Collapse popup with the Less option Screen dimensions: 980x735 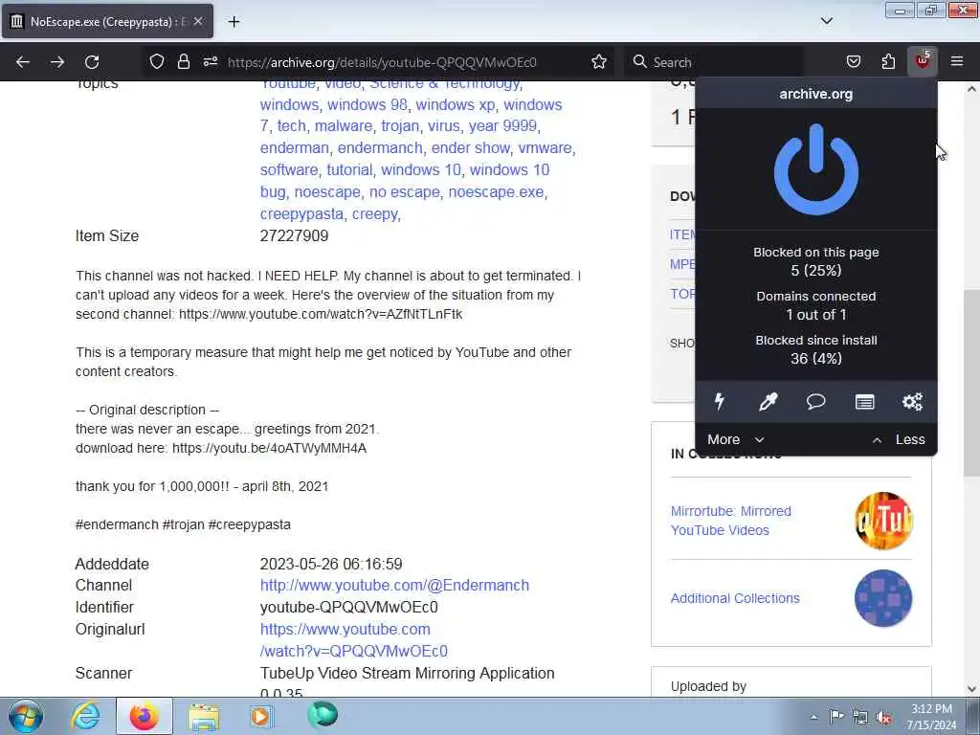pos(899,439)
